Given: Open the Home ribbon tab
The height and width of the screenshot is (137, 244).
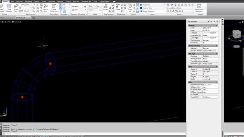Looking at the screenshot, I should pos(5,1).
